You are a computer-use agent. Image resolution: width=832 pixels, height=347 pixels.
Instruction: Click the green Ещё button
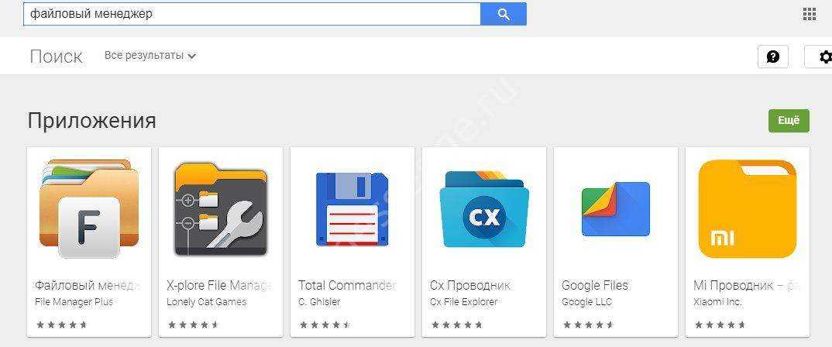click(x=789, y=120)
